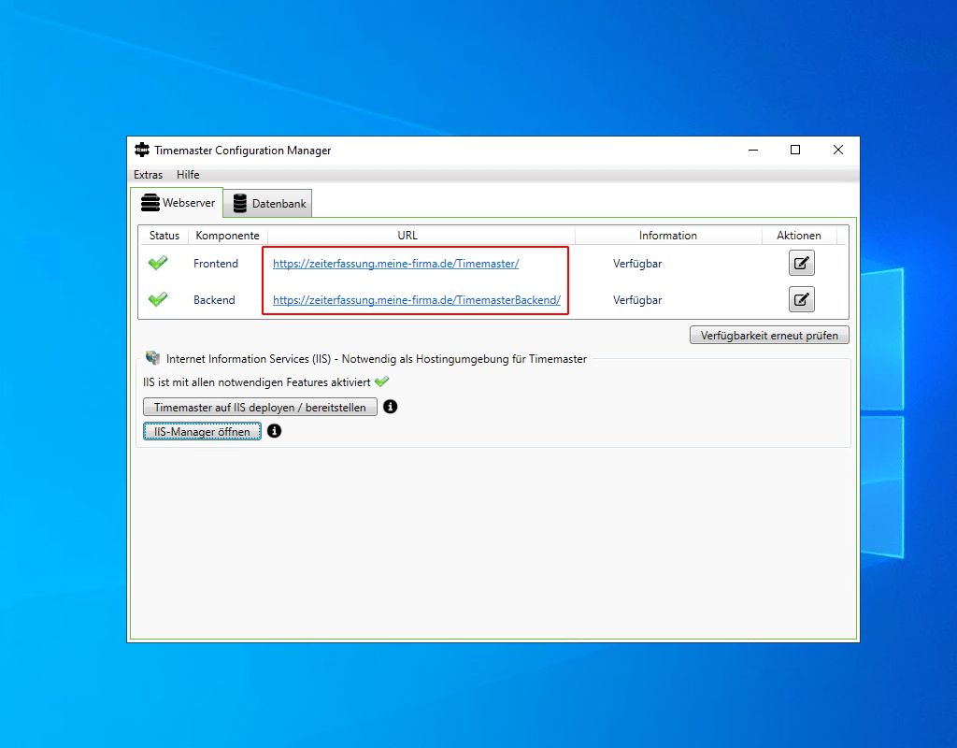Viewport: 957px width, 748px height.
Task: Click the URL column header
Action: click(407, 235)
